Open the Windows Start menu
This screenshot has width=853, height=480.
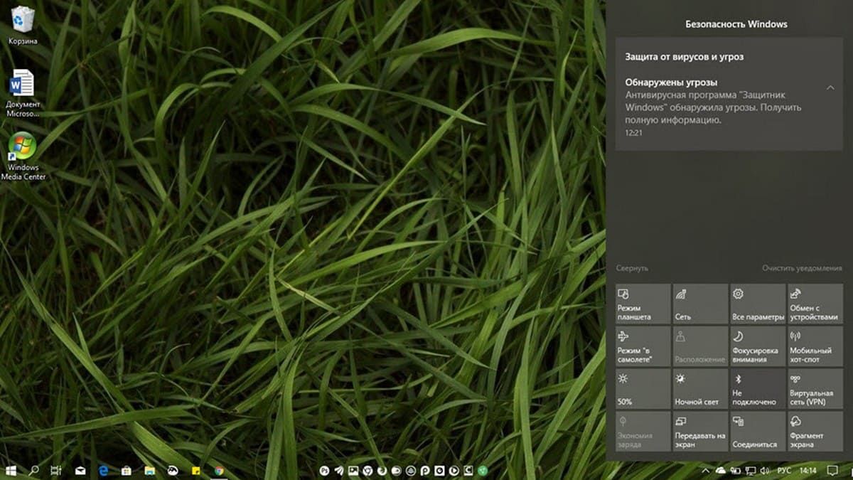[x=11, y=471]
